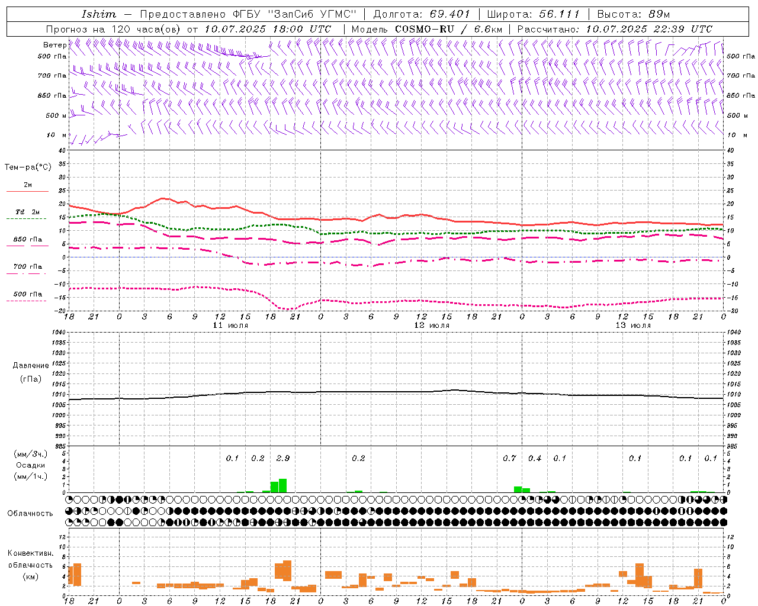Click the tallest green precipitation bar
Screen dimensions: 758x606
point(283,485)
